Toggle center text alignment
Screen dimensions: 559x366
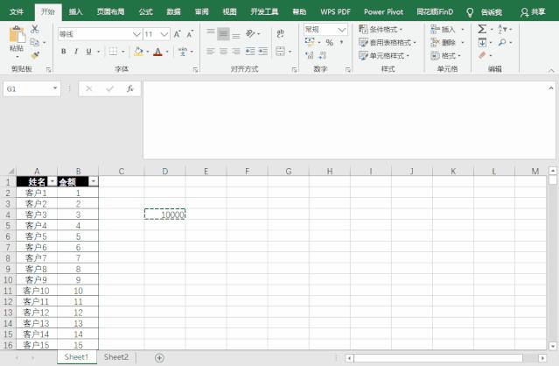[x=224, y=52]
